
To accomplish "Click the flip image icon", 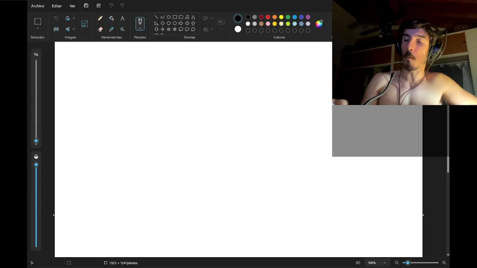I will pos(67,29).
